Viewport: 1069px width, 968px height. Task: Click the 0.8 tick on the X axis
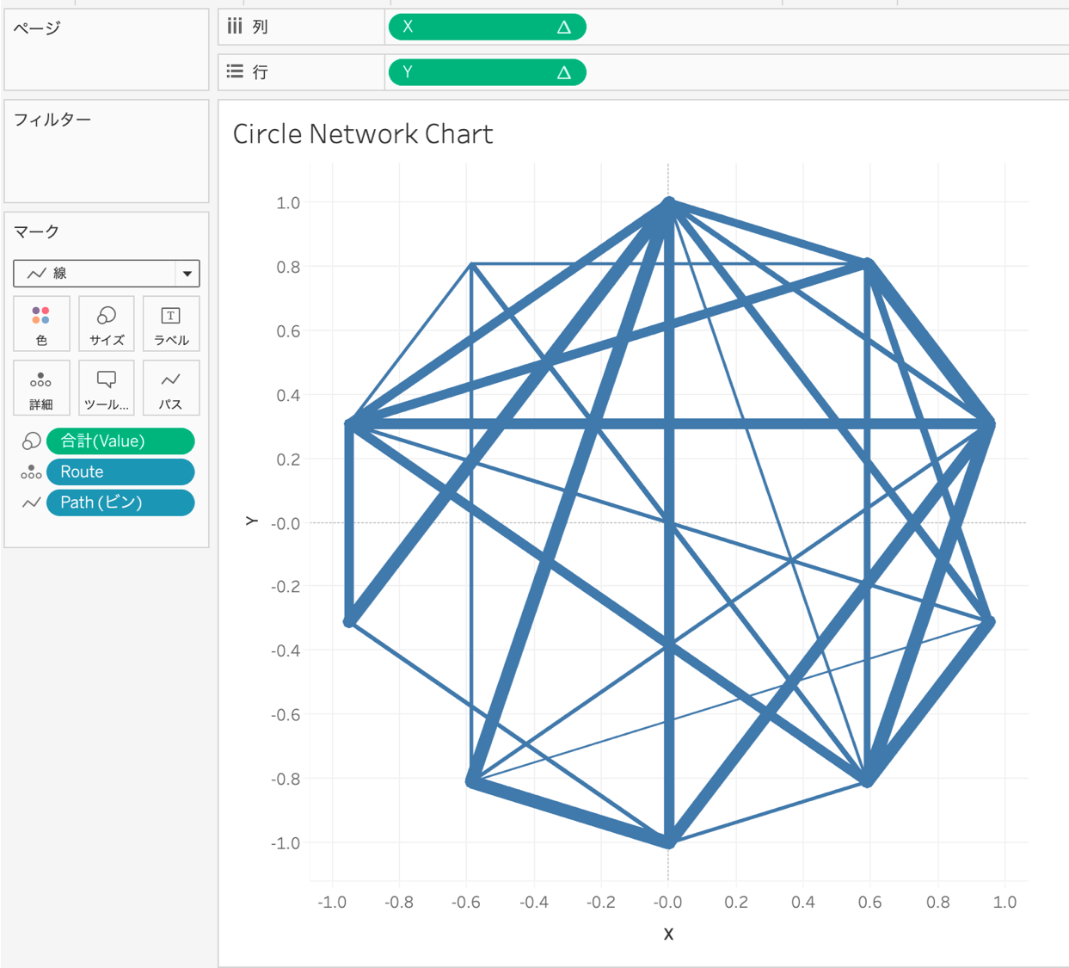[x=938, y=903]
